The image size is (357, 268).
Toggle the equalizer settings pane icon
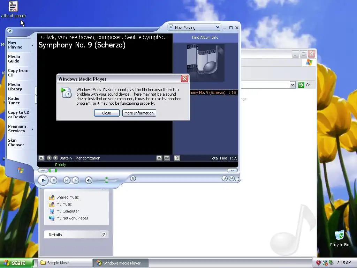pos(159,158)
